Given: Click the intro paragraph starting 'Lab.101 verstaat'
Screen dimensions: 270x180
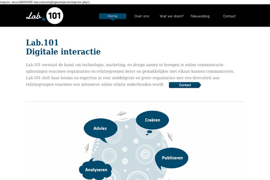Looking at the screenshot, I should click(130, 75).
